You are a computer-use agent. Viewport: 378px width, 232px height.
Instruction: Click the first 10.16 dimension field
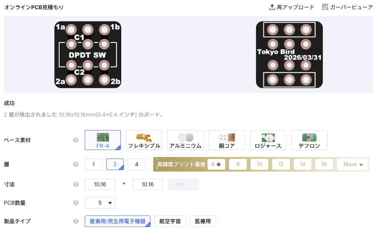click(x=100, y=184)
